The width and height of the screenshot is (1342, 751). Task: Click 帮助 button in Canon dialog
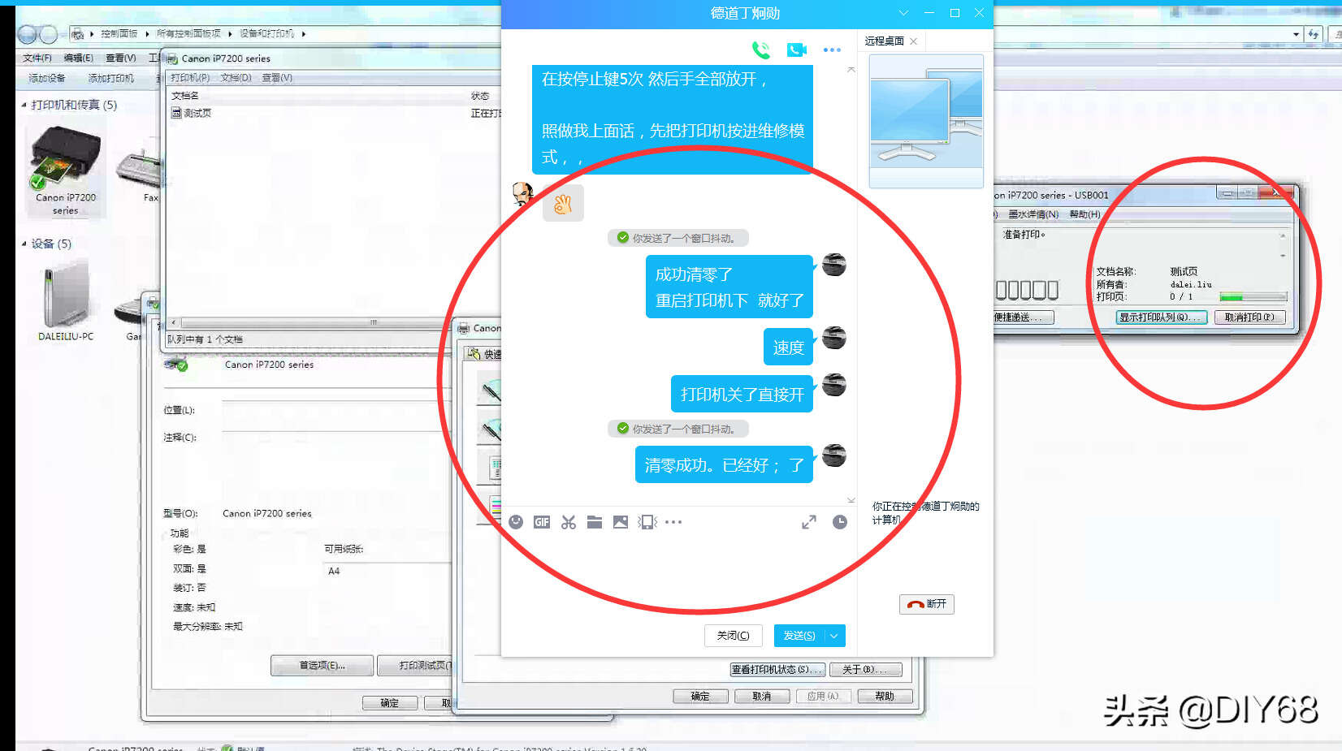tap(885, 697)
